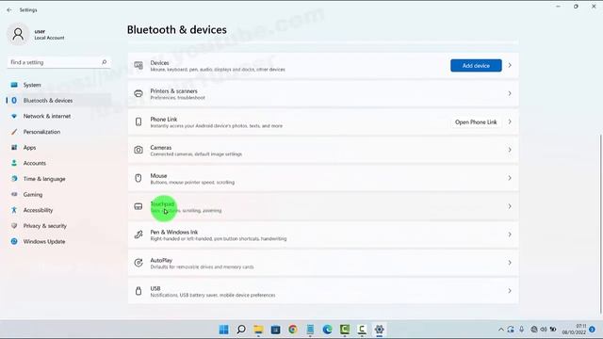603x339 pixels.
Task: Launch Google Chrome from the taskbar
Action: point(293,330)
